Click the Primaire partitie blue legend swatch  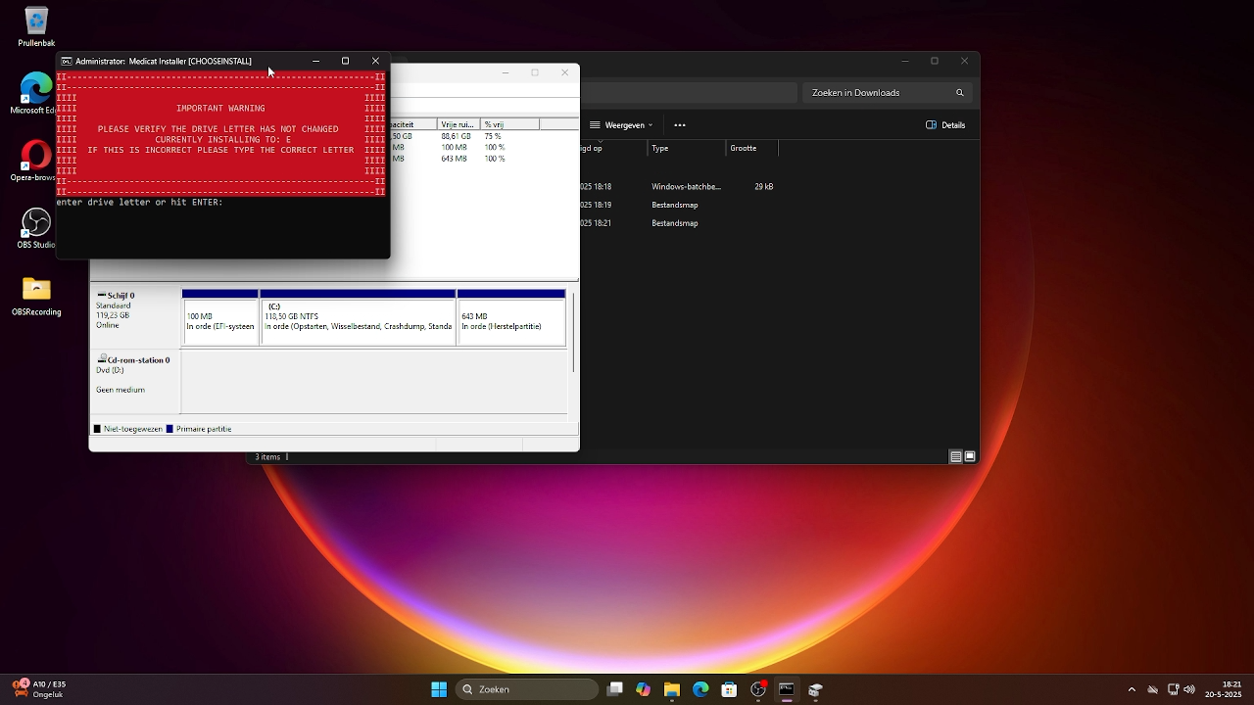click(x=169, y=429)
